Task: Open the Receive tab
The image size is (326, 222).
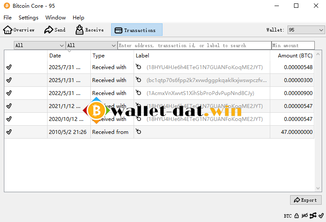Action: [89, 30]
